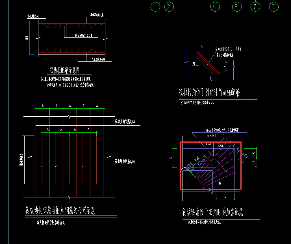Click the 直径d同筏板钢筋 annotation text

225,55
